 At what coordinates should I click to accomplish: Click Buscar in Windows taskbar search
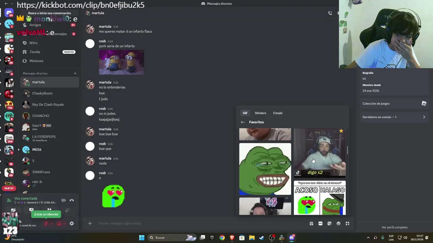pos(173,238)
